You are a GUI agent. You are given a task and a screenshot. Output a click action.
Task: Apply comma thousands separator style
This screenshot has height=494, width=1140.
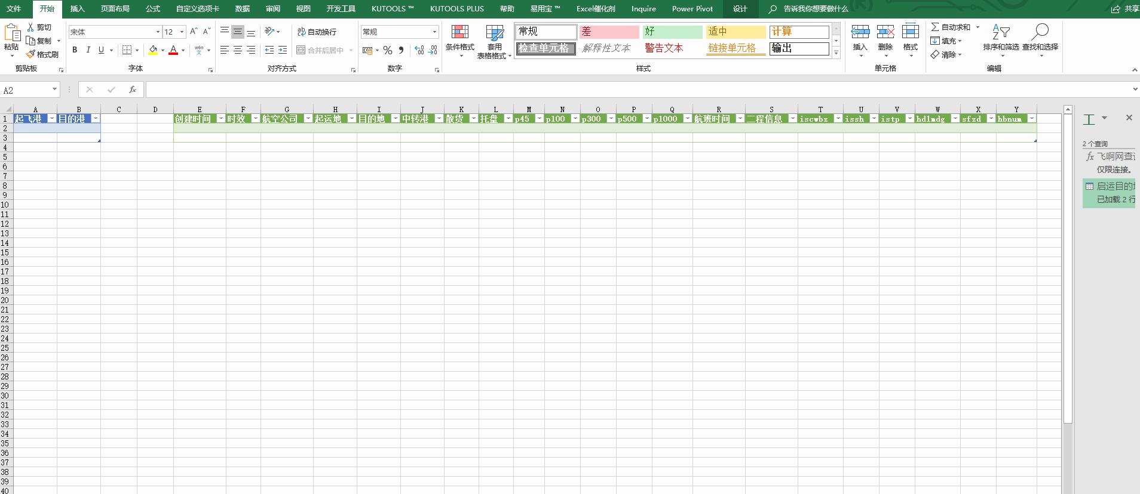pos(401,50)
